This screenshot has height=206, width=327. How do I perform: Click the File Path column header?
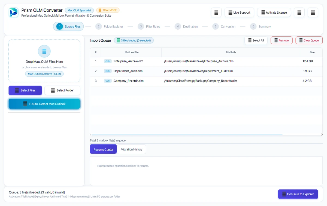click(231, 52)
